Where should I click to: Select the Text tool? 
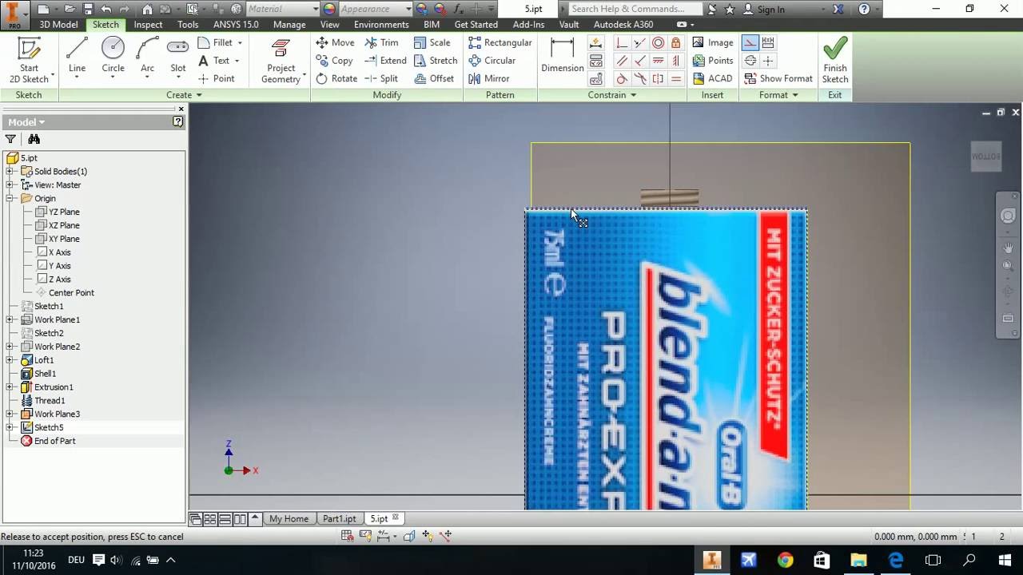pyautogui.click(x=214, y=61)
